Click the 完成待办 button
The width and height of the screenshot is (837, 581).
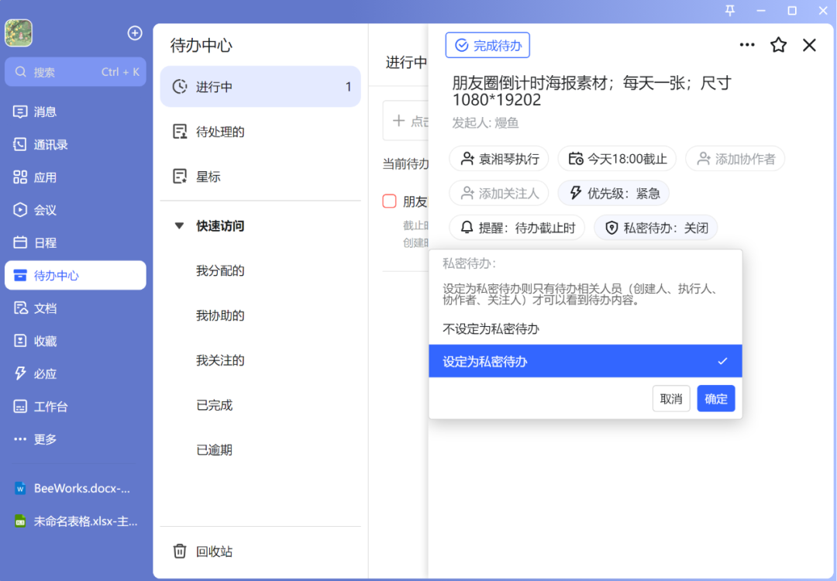point(487,45)
